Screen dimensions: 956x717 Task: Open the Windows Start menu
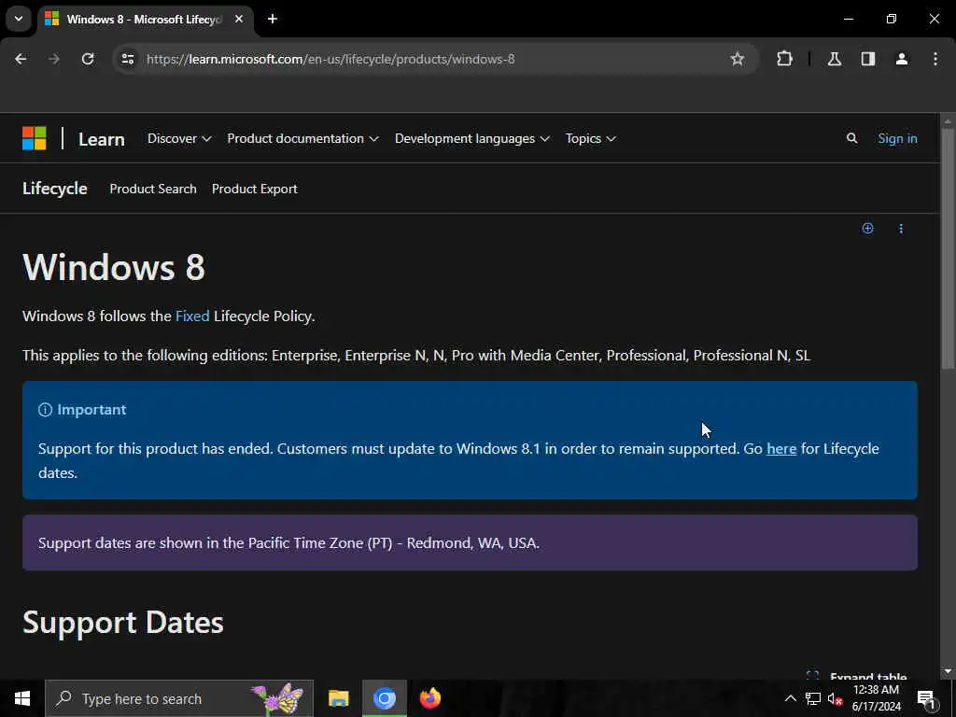pos(22,698)
